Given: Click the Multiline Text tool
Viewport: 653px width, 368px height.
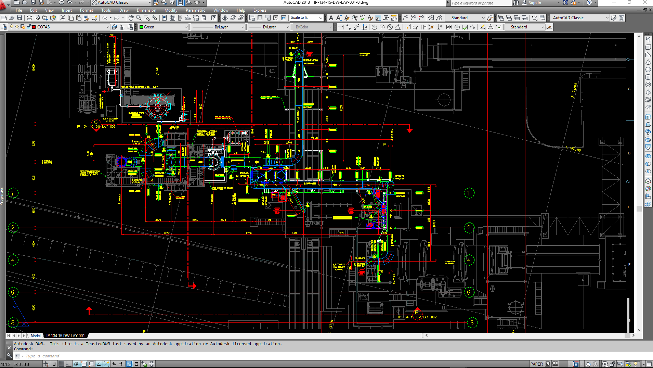Looking at the screenshot, I should 331,18.
